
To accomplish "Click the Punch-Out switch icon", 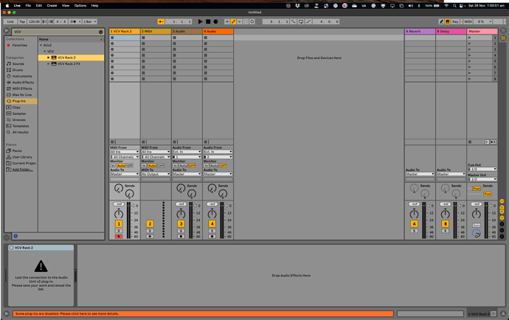I will (308, 21).
